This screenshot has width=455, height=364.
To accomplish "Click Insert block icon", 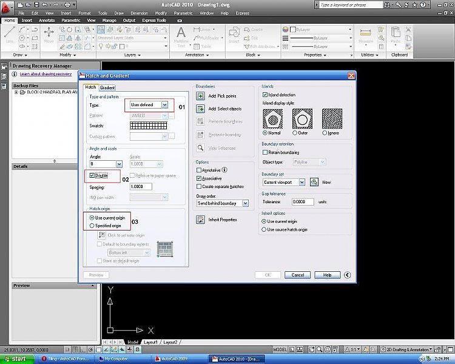I will (x=234, y=34).
